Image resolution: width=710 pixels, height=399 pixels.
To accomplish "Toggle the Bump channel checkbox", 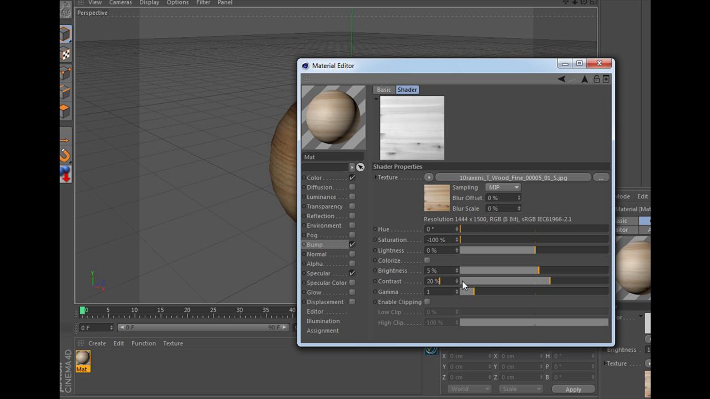I will (352, 244).
